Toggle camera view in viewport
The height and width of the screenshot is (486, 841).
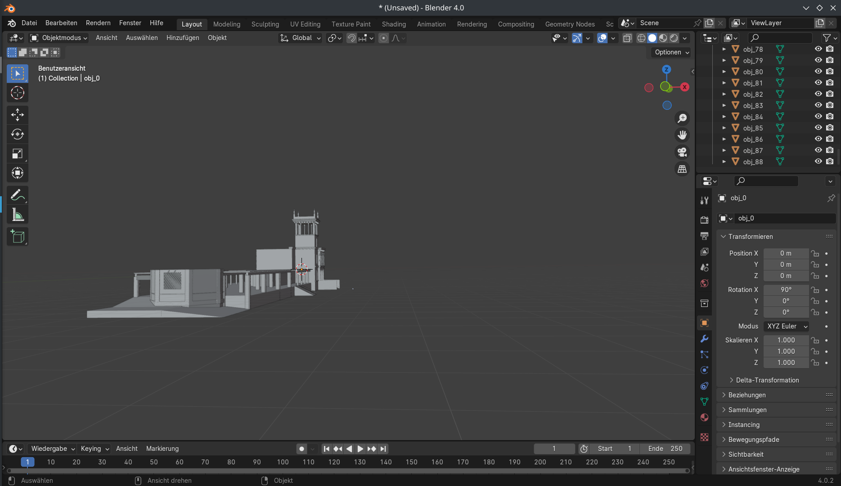click(682, 152)
